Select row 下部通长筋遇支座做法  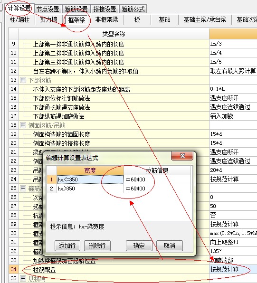[x=114, y=107]
